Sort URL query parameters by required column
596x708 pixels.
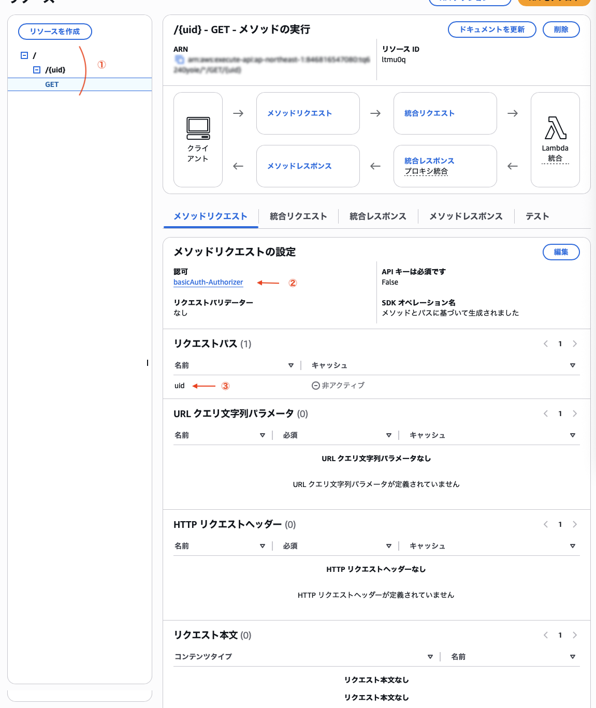click(x=388, y=435)
